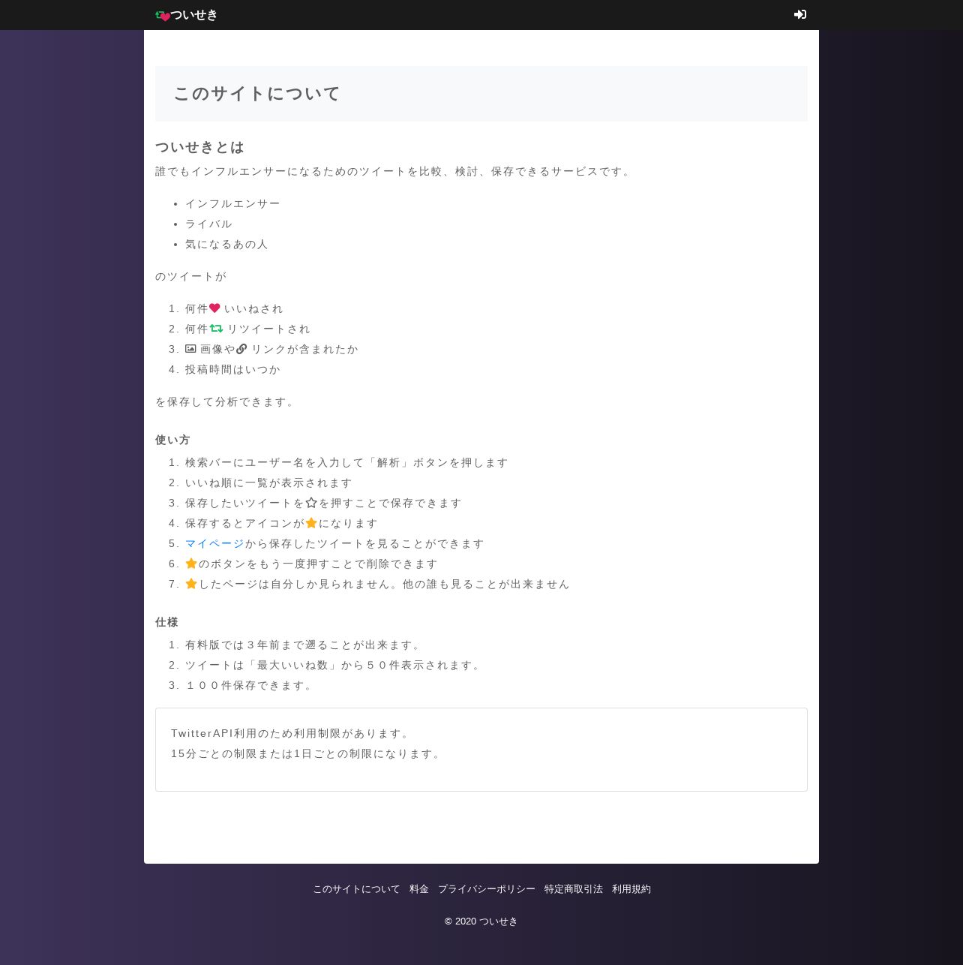Click the chain link icon before リンクが含まれたか
This screenshot has height=965, width=963.
[241, 348]
